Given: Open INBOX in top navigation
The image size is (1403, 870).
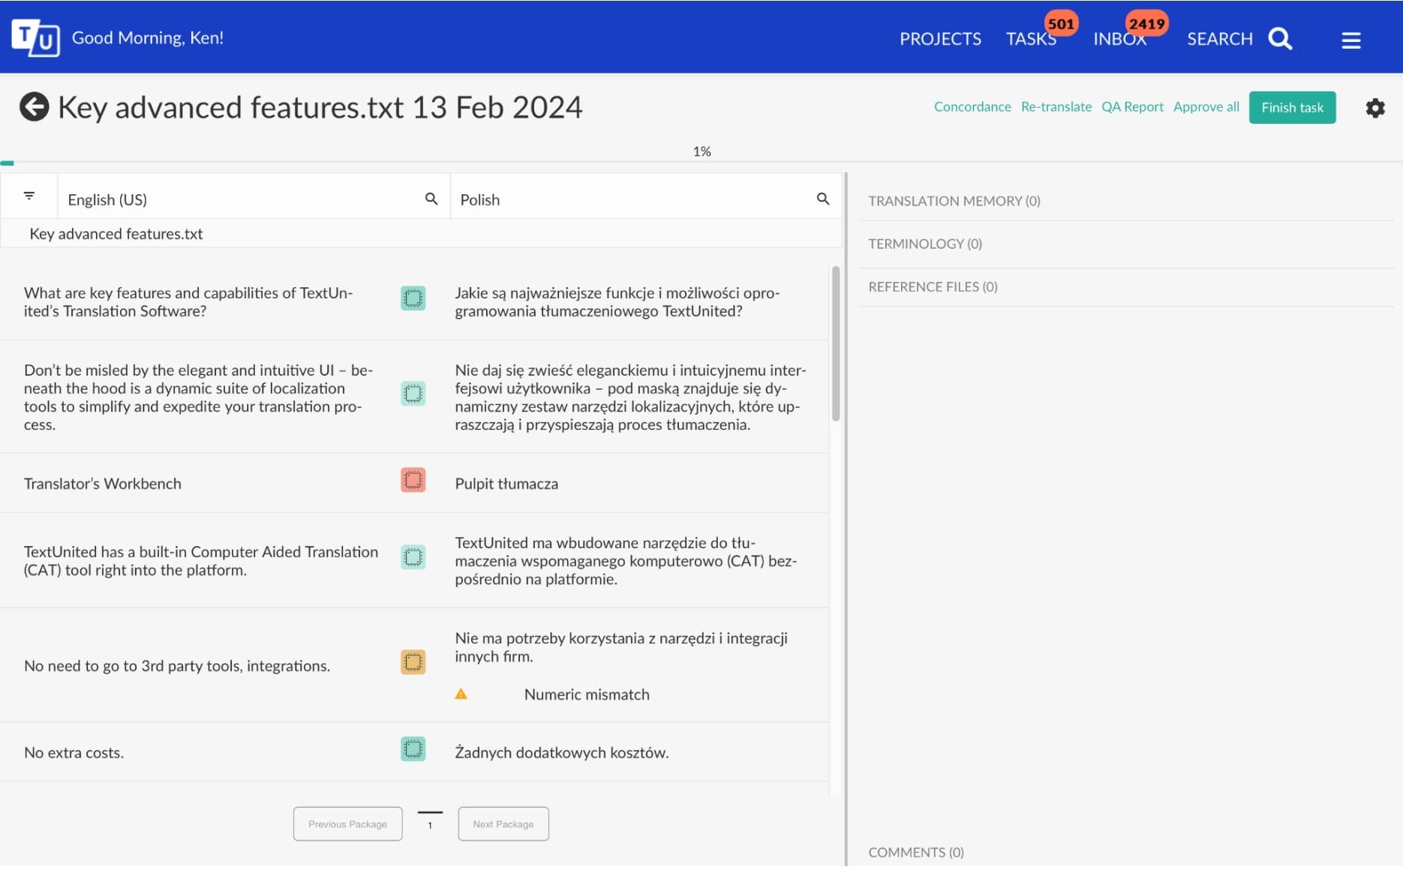Looking at the screenshot, I should click(x=1119, y=39).
